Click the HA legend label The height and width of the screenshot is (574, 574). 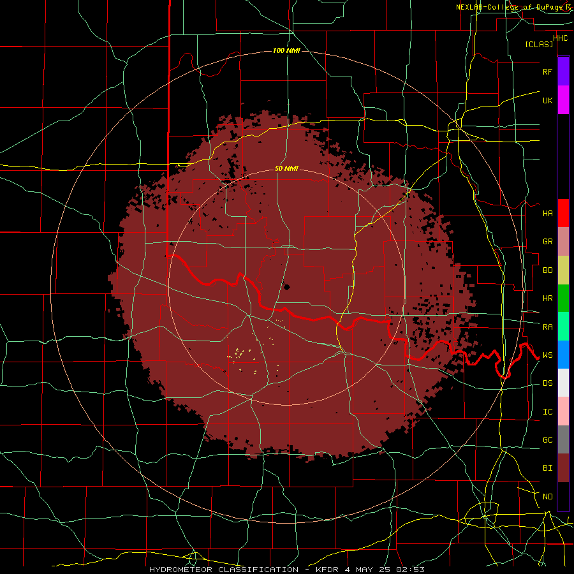coord(547,213)
